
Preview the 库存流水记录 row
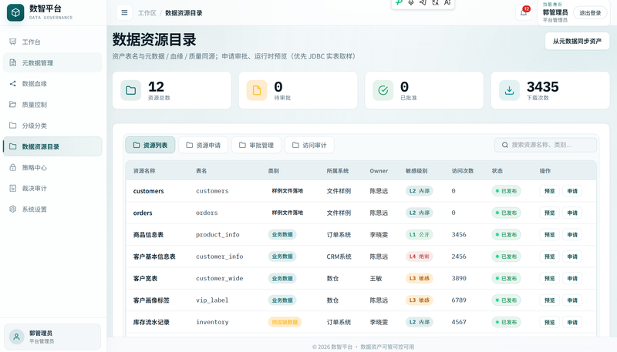549,322
